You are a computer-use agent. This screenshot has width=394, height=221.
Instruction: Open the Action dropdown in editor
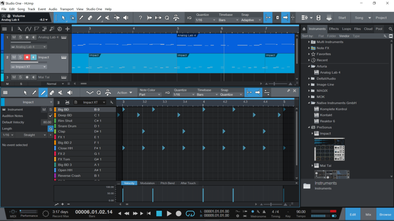coord(125,93)
